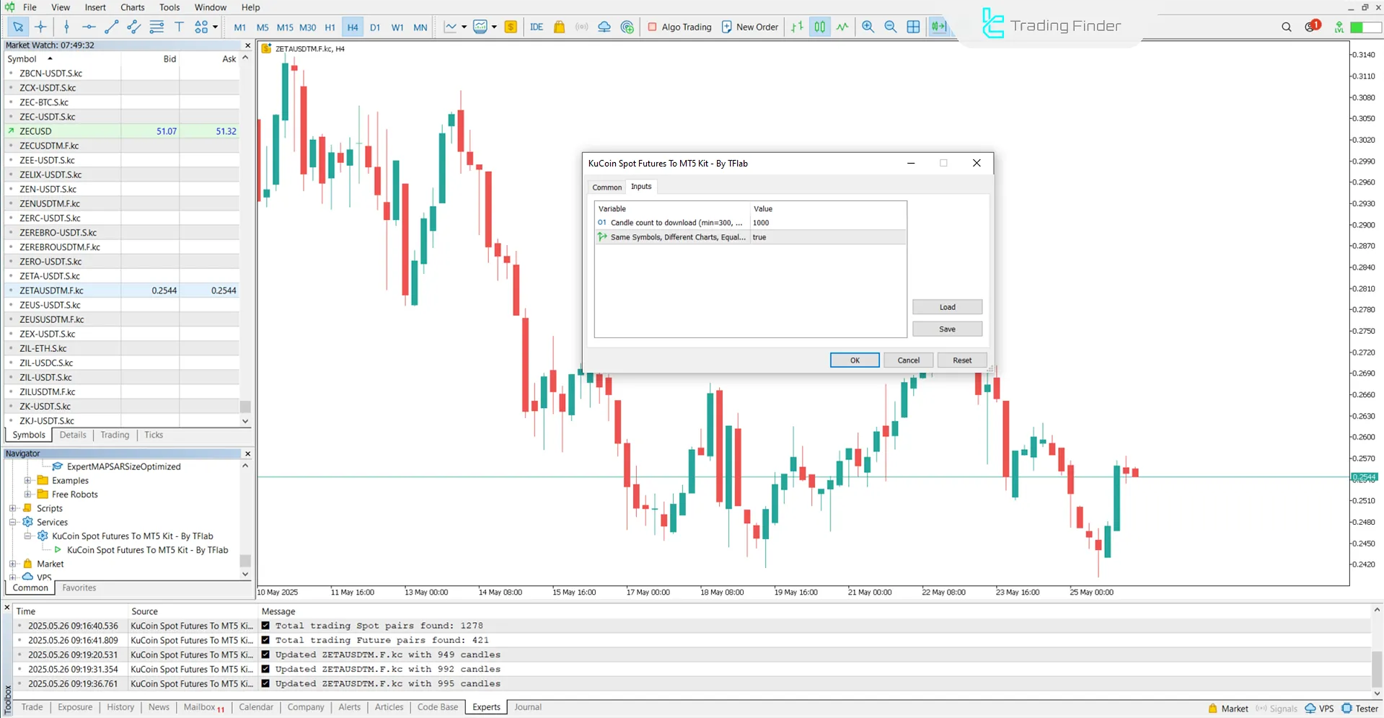Zoom in on the chart
This screenshot has width=1384, height=718.
click(868, 27)
